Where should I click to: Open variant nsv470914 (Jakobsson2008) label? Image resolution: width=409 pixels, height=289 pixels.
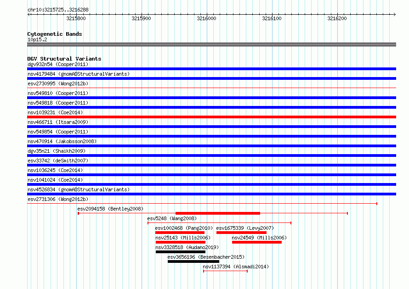62,141
